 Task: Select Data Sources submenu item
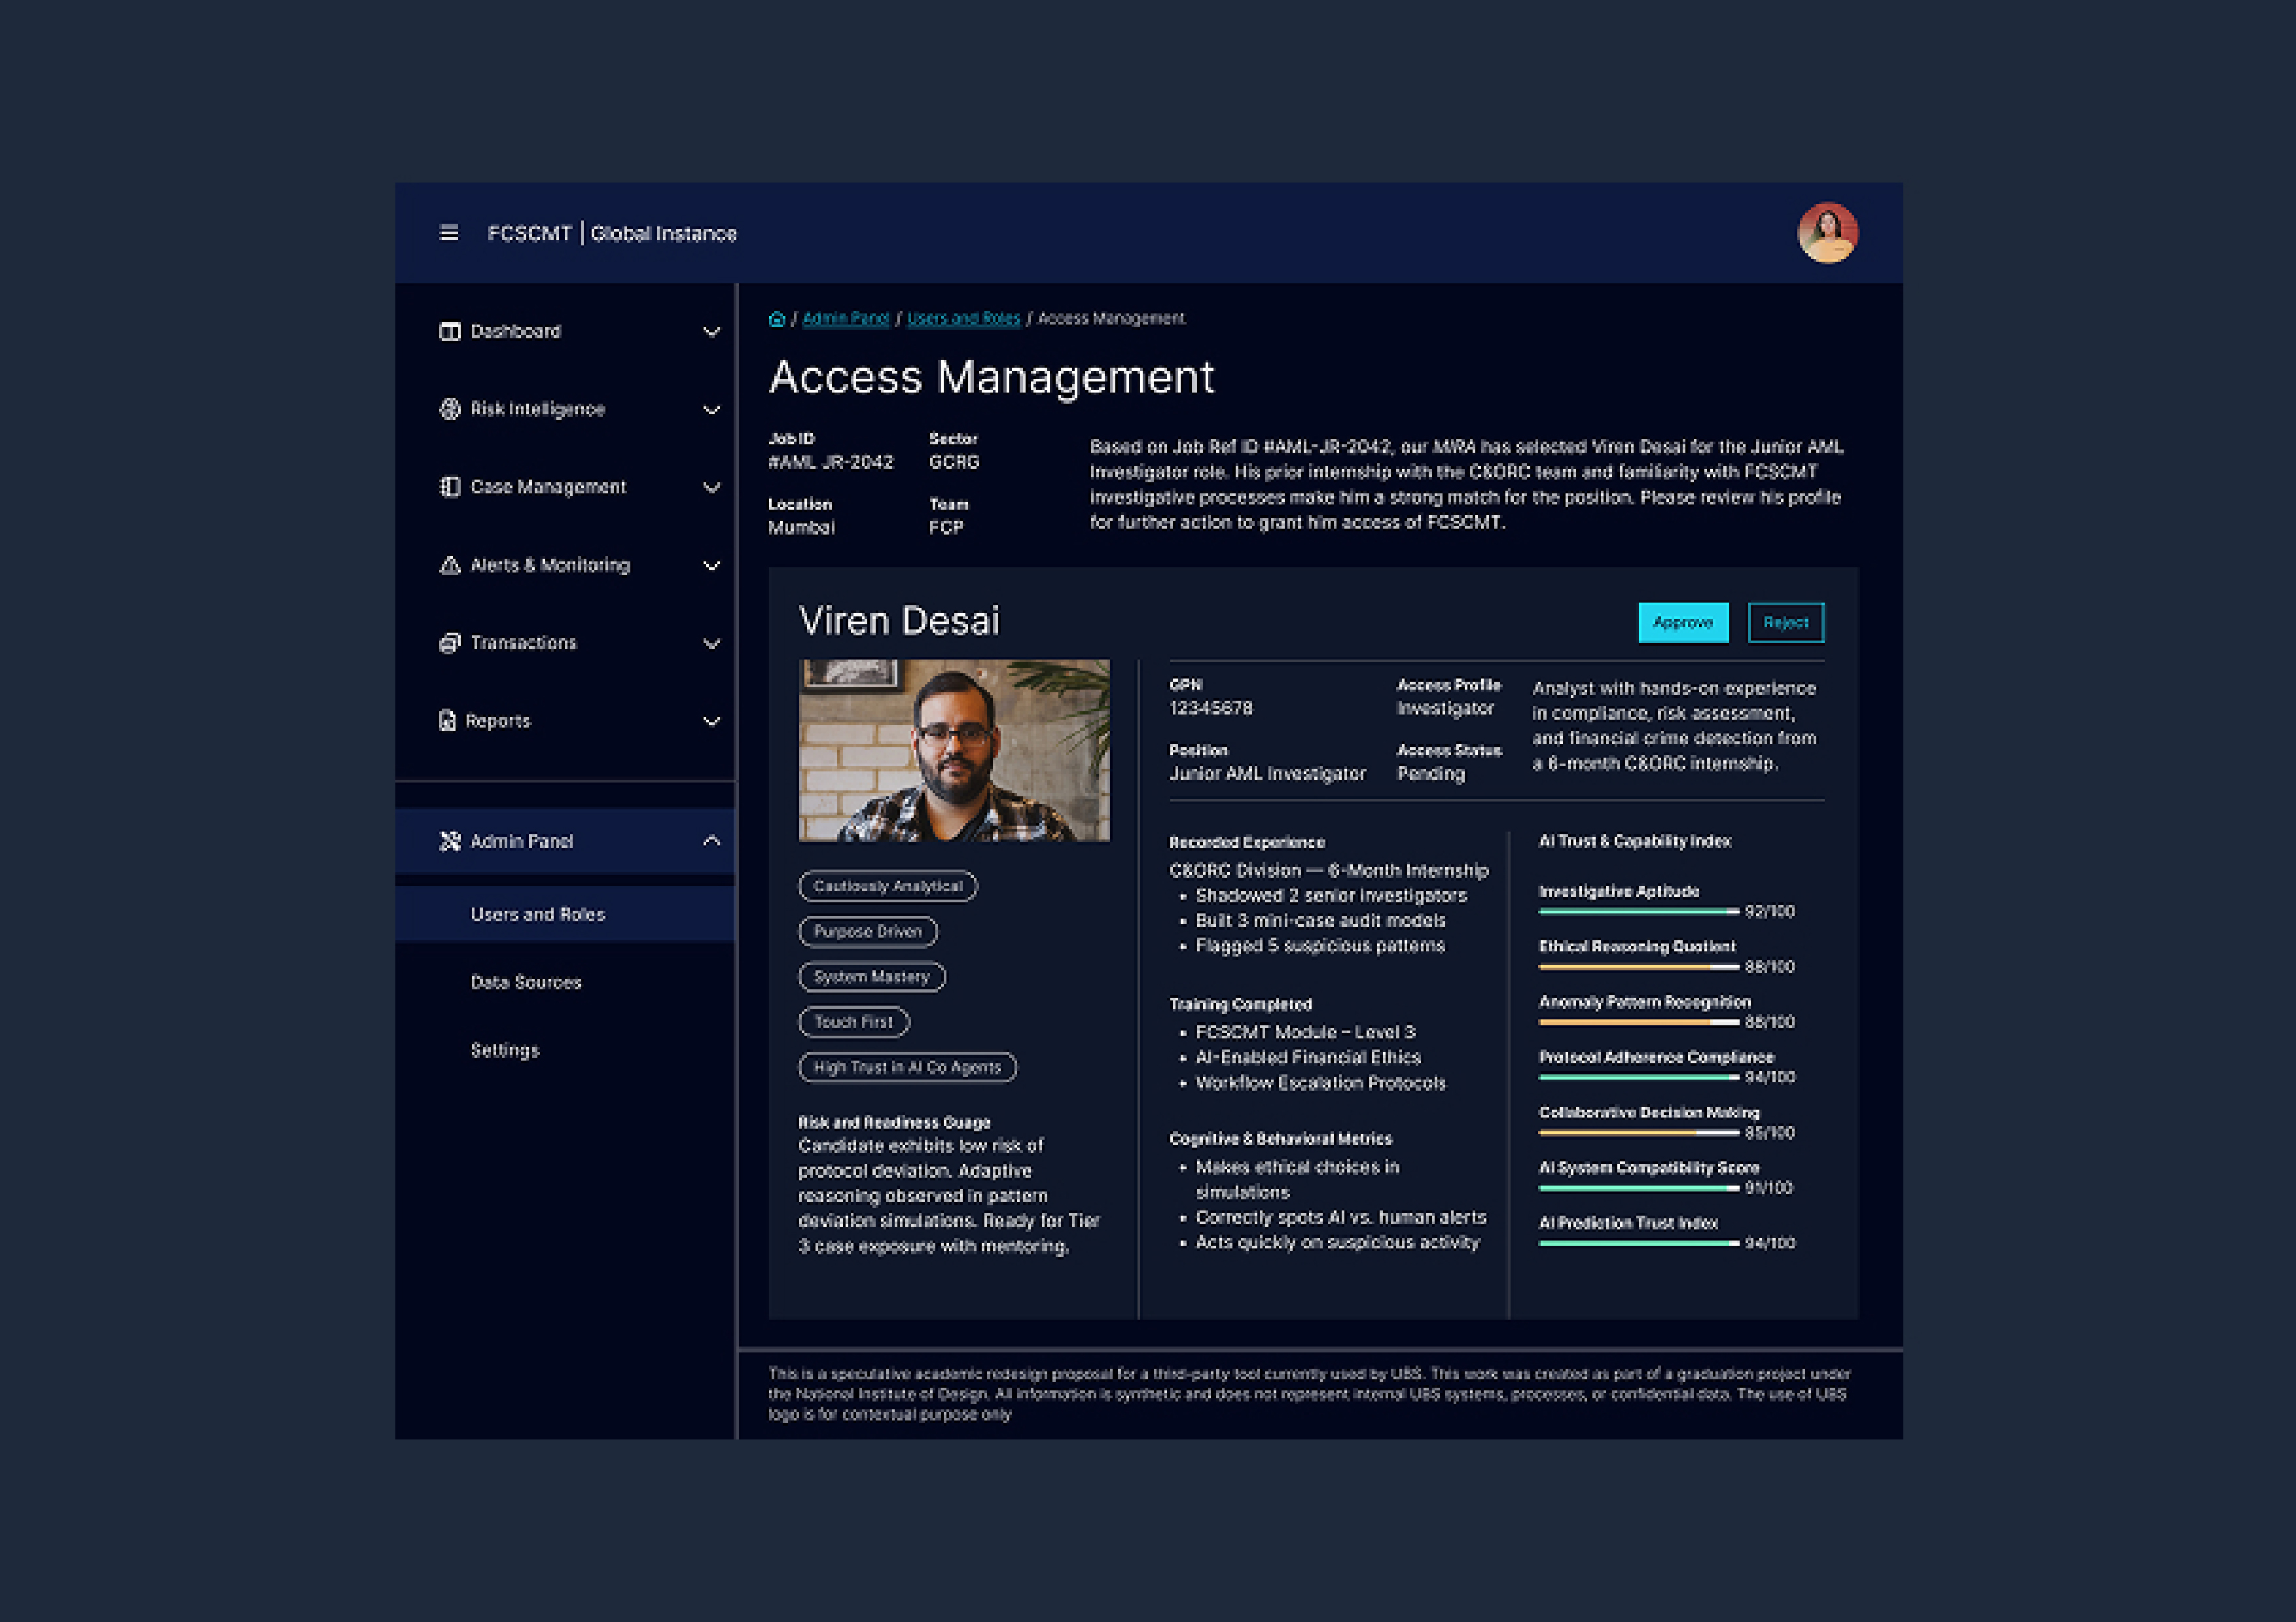pos(526,982)
